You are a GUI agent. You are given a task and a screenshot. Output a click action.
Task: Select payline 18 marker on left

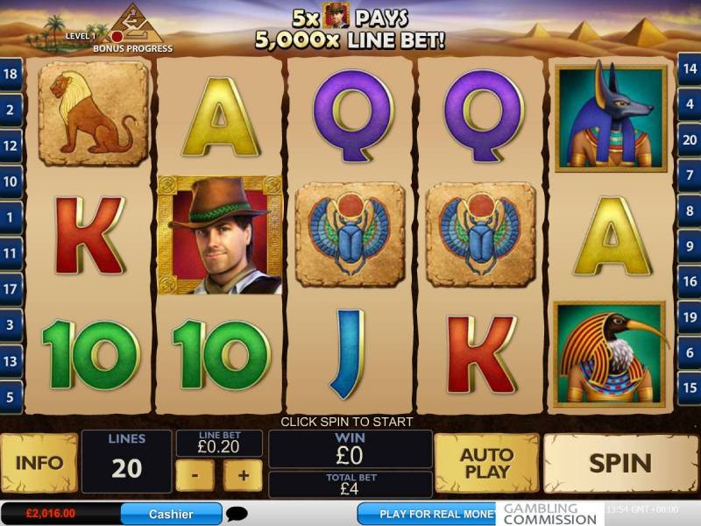[x=11, y=74]
